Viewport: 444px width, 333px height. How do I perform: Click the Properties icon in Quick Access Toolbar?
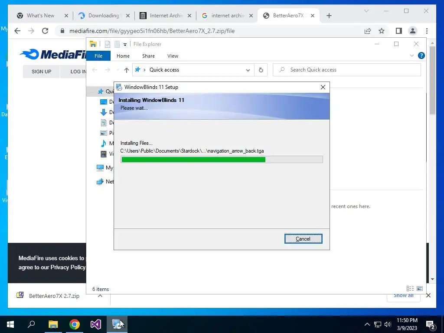pyautogui.click(x=108, y=44)
